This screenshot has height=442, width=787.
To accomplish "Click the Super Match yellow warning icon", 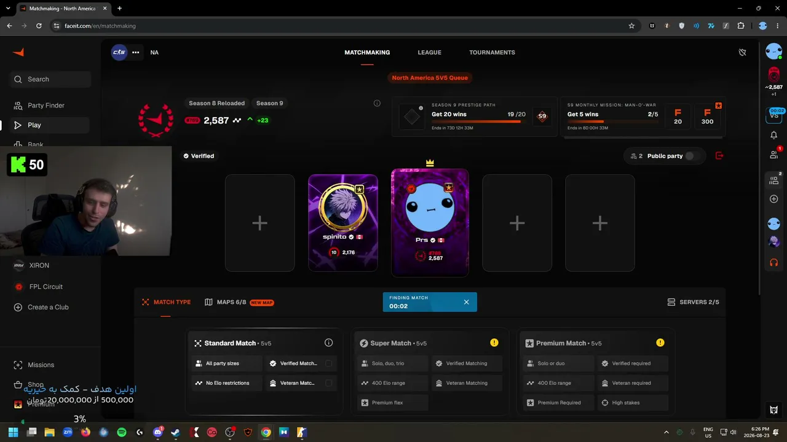I will 494,343.
